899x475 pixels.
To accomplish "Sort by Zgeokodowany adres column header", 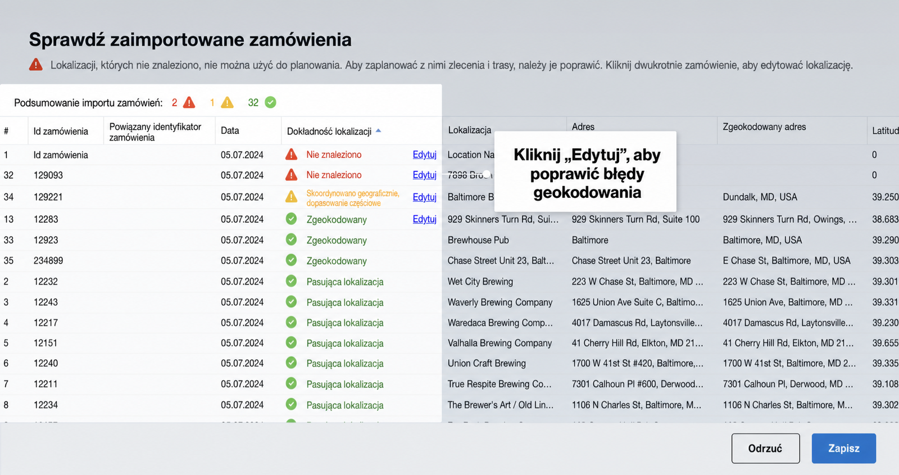I will [764, 127].
